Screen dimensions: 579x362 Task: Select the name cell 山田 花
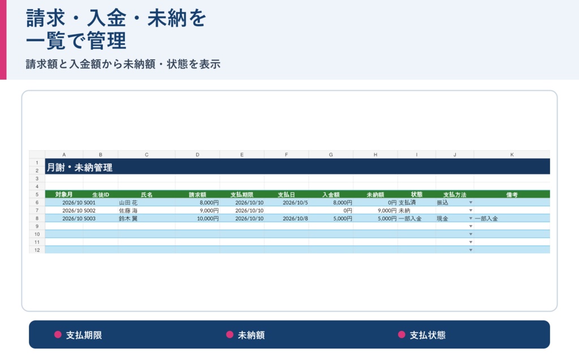click(x=146, y=202)
